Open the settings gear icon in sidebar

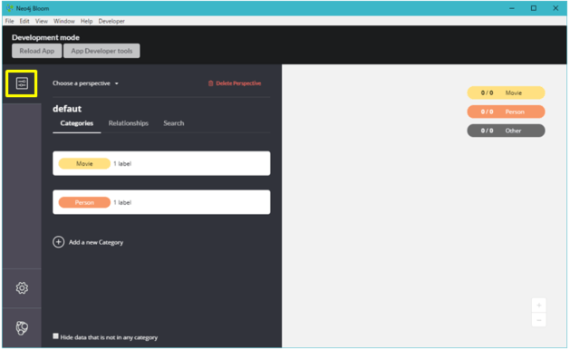pyautogui.click(x=22, y=288)
